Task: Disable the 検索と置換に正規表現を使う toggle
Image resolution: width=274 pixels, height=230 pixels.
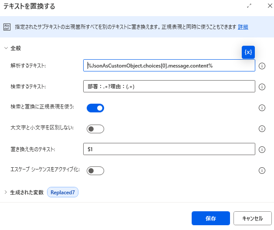Action: pos(95,108)
